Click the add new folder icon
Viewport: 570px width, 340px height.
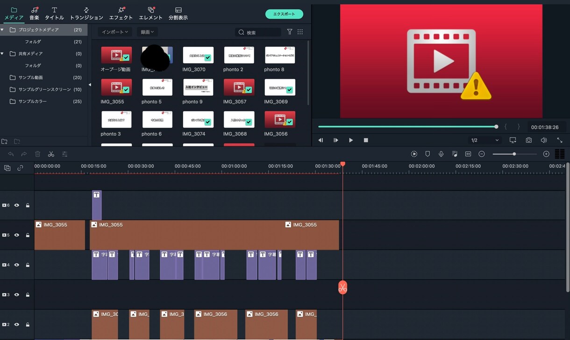point(5,141)
